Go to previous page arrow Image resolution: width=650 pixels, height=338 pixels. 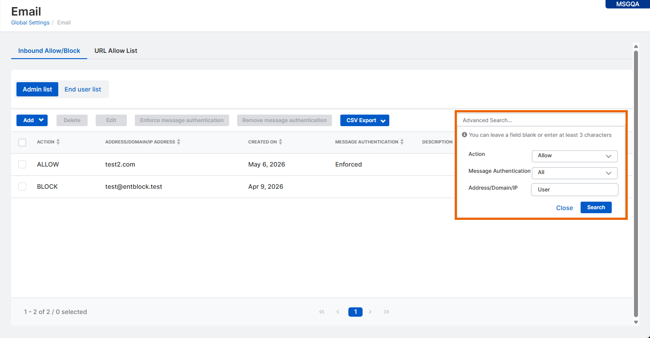[x=338, y=312]
